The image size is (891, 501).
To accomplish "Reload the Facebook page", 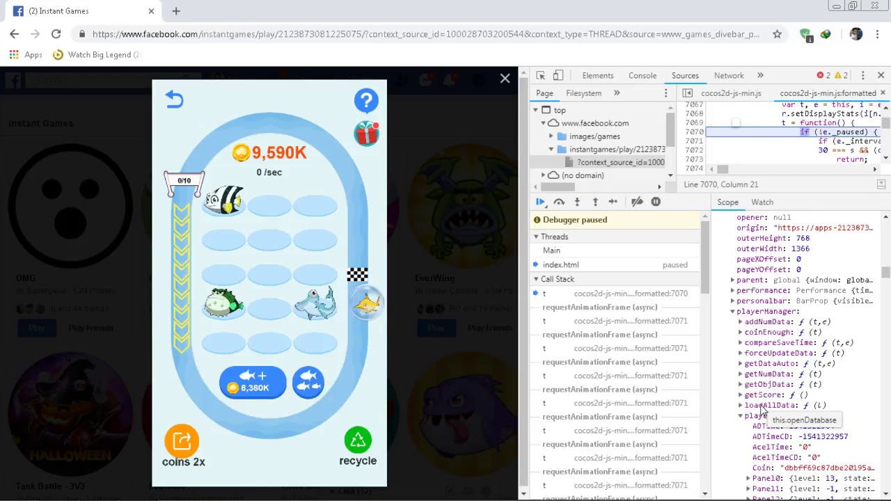I will [x=56, y=34].
